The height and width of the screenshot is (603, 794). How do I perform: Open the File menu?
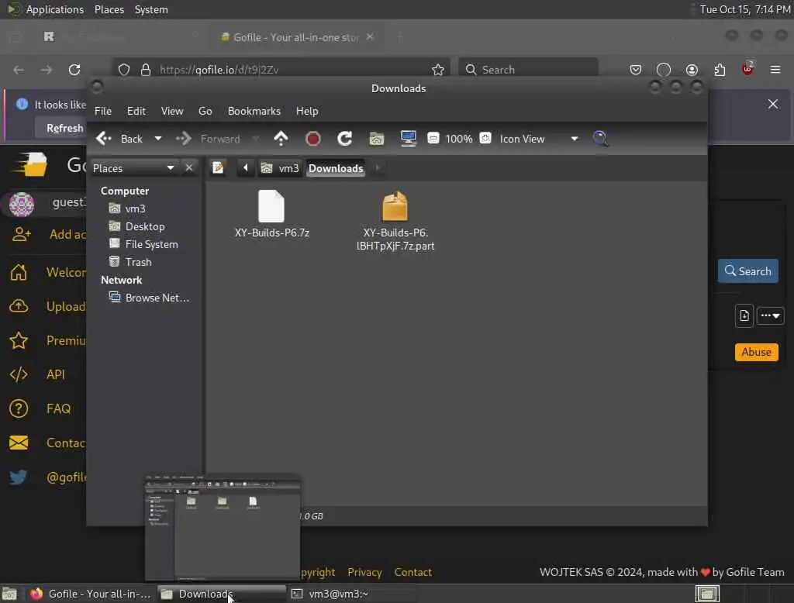tap(103, 111)
